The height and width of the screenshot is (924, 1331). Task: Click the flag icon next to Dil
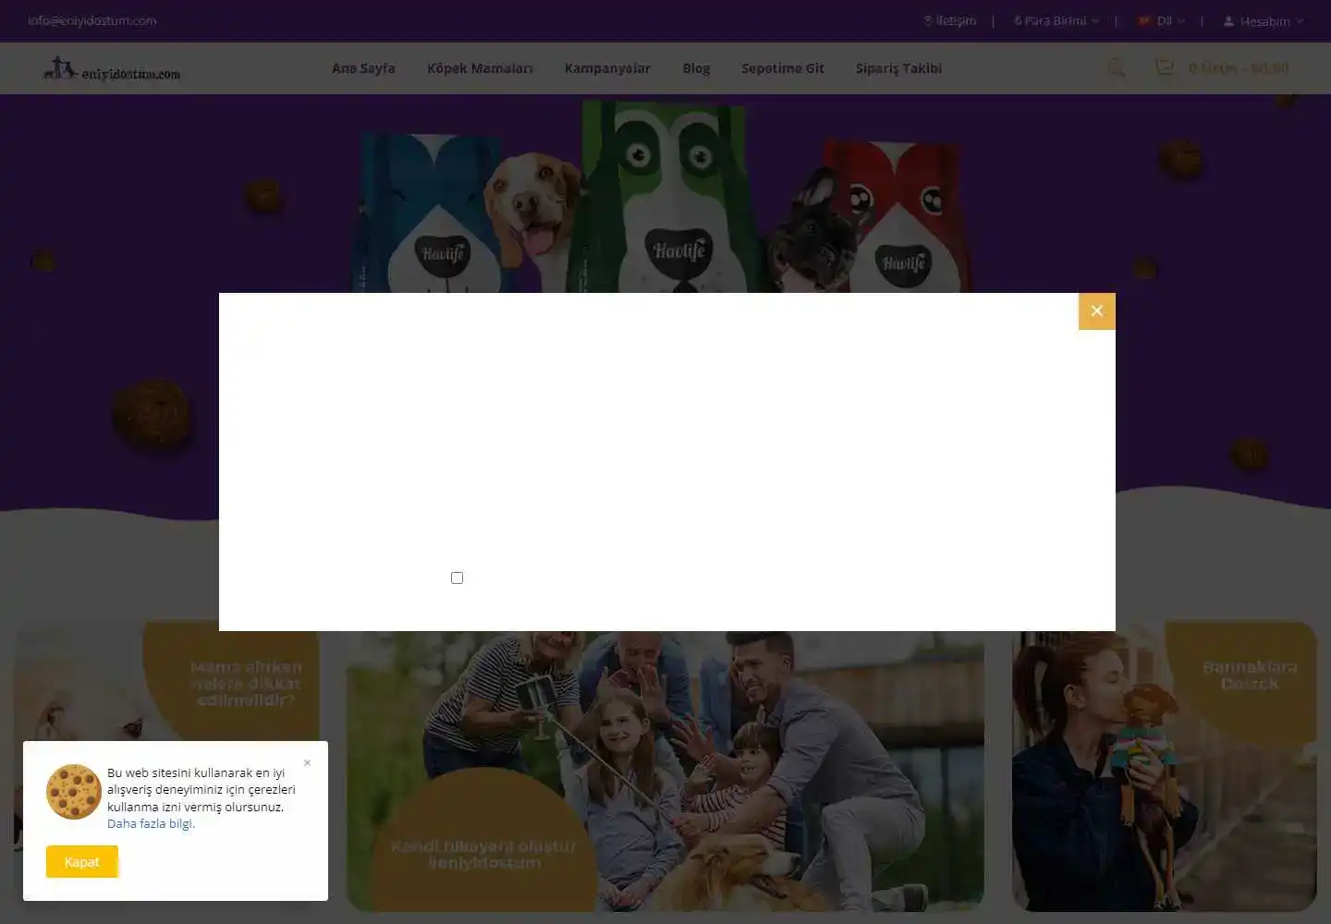(1144, 20)
